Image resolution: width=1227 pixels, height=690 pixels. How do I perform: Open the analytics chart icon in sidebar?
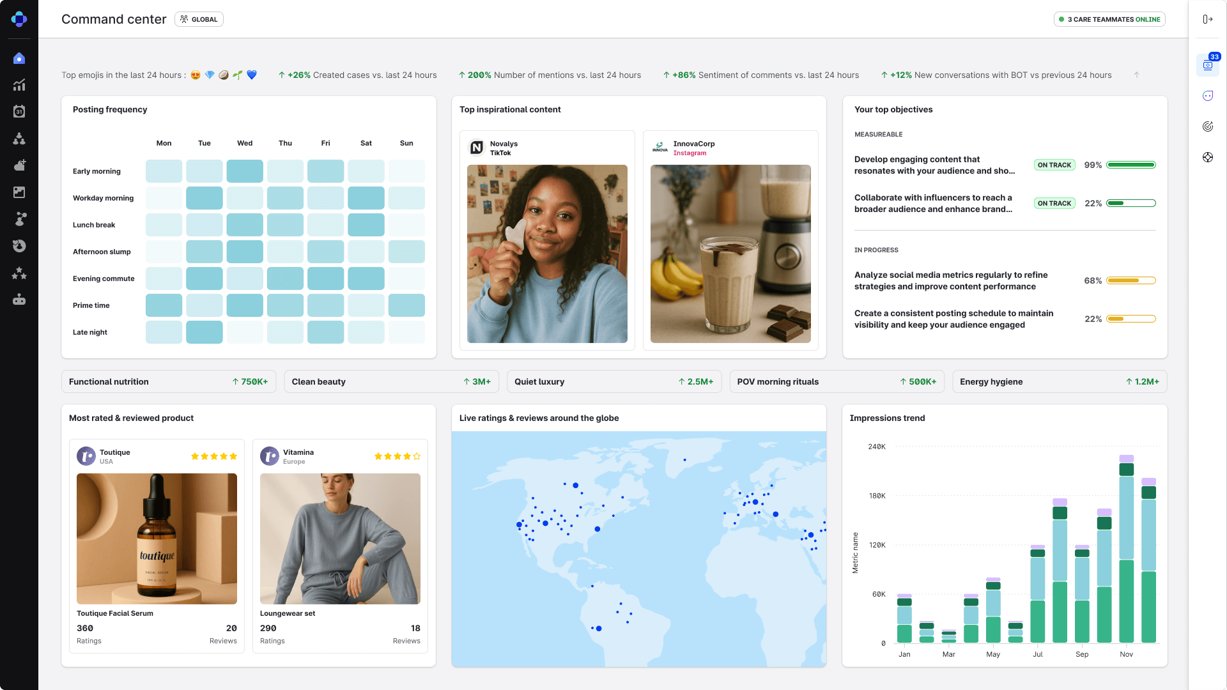[x=19, y=85]
